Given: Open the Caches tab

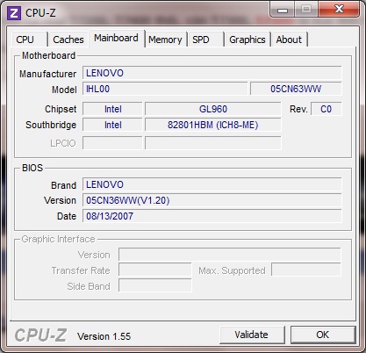Looking at the screenshot, I should [x=68, y=40].
